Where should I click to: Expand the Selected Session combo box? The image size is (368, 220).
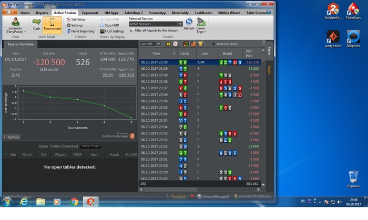[180, 24]
